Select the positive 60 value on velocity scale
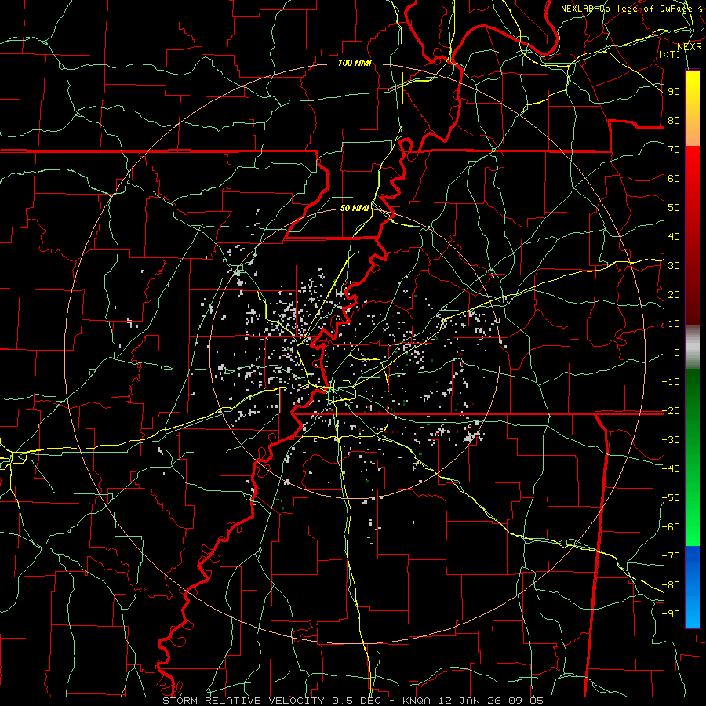The image size is (706, 706). click(x=674, y=179)
